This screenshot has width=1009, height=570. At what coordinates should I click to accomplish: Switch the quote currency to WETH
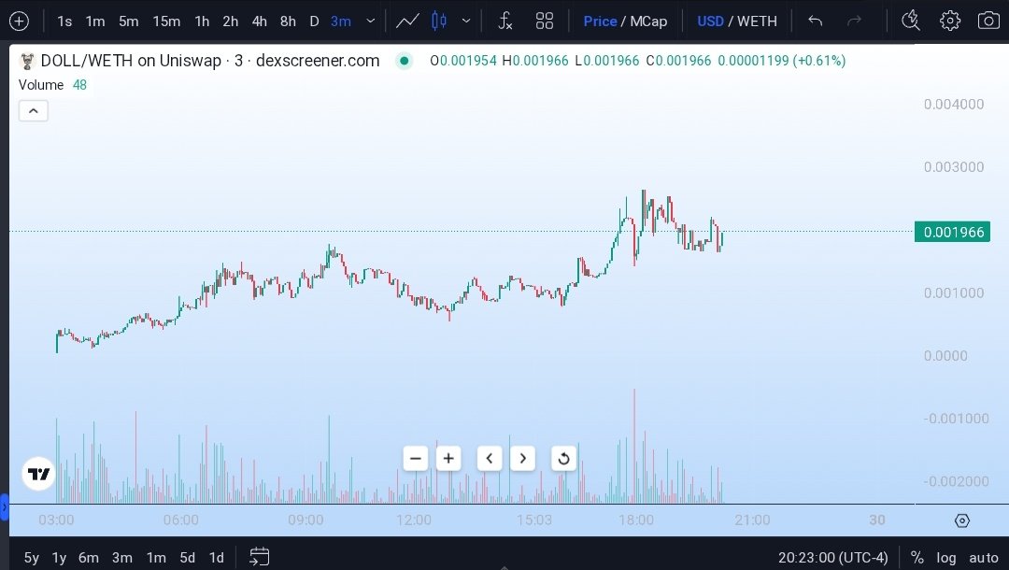coord(757,21)
